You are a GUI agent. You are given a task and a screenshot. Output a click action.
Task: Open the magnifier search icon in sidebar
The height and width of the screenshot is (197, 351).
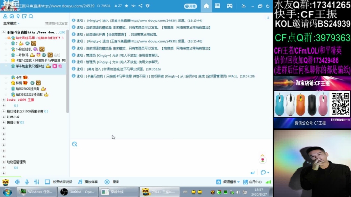click(x=31, y=16)
